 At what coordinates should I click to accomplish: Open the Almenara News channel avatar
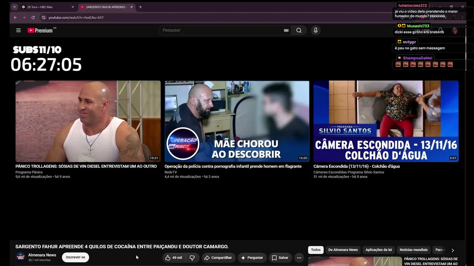[x=20, y=257]
